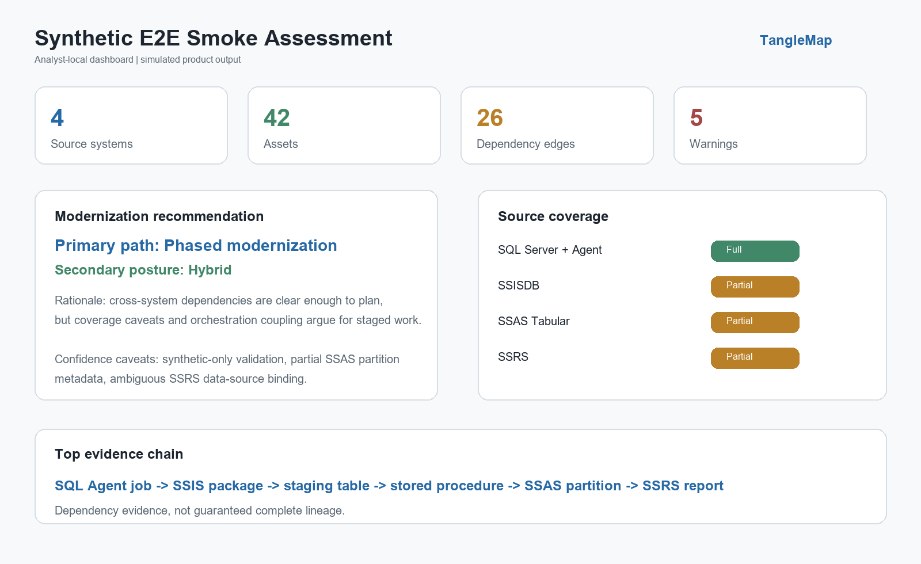Click the SSRS row label
This screenshot has height=564, width=921.
click(513, 357)
